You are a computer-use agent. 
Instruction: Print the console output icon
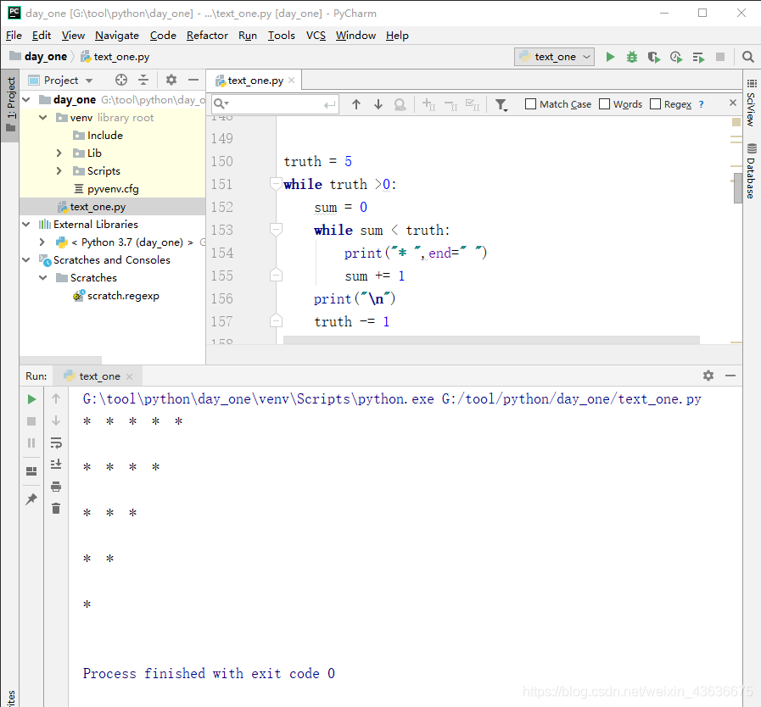click(56, 487)
